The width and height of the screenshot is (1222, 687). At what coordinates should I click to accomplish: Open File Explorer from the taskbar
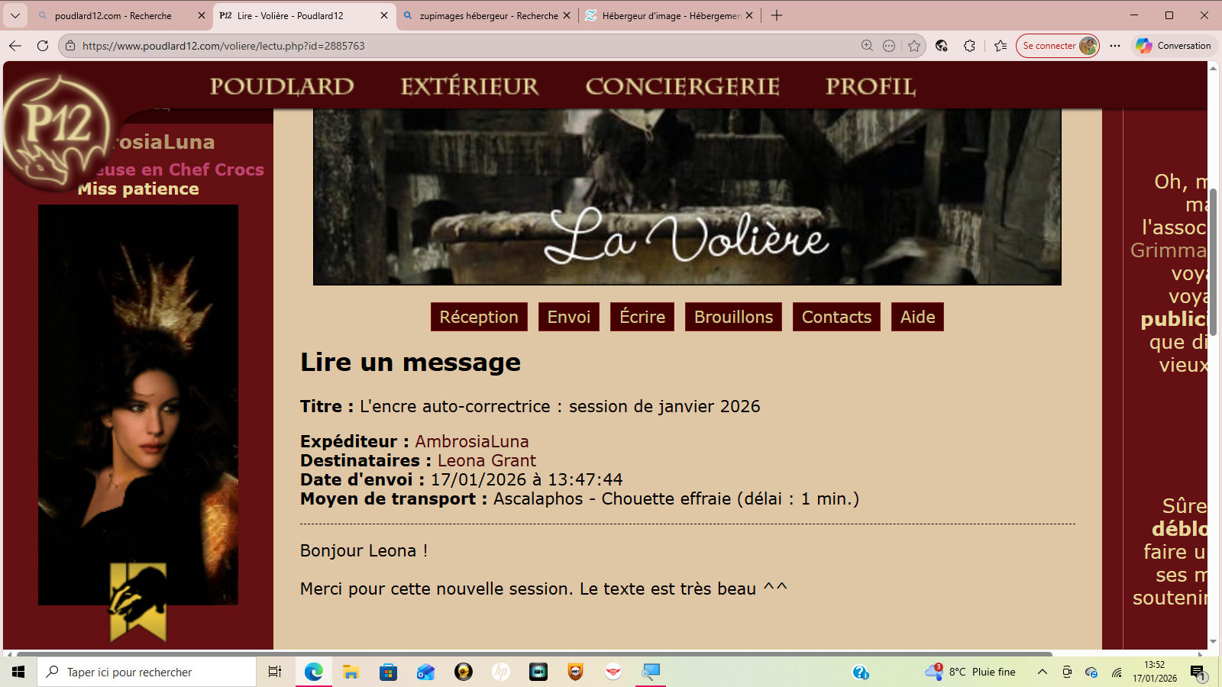click(351, 672)
